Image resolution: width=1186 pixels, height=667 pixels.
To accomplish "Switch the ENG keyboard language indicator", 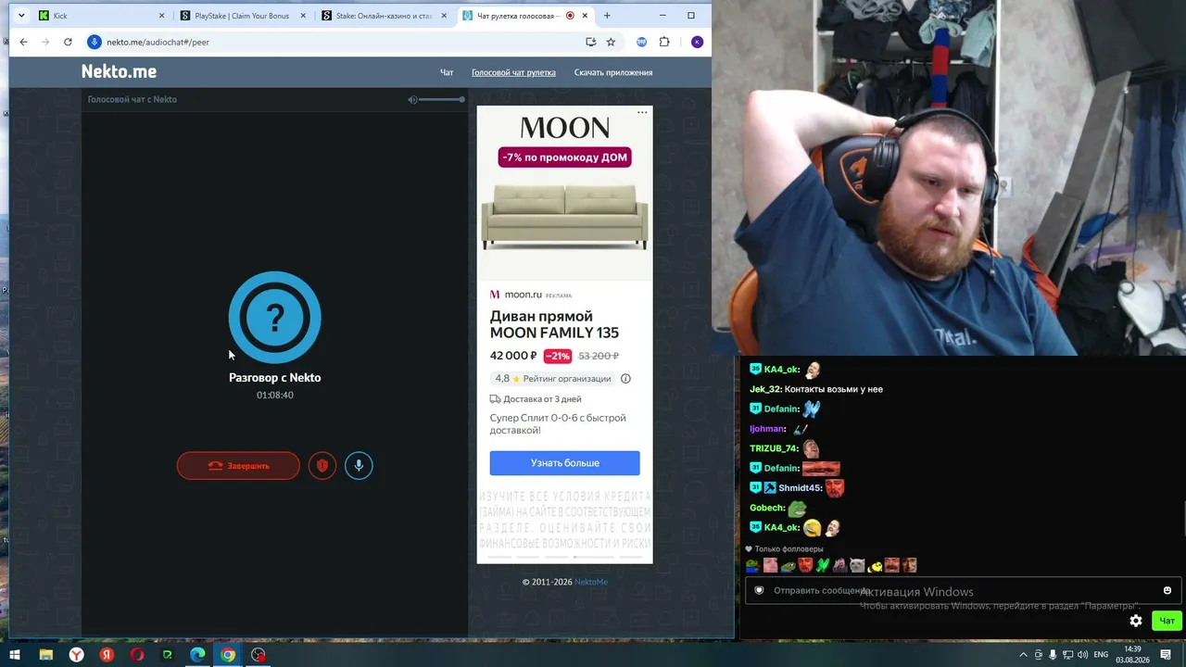I will point(1101,655).
